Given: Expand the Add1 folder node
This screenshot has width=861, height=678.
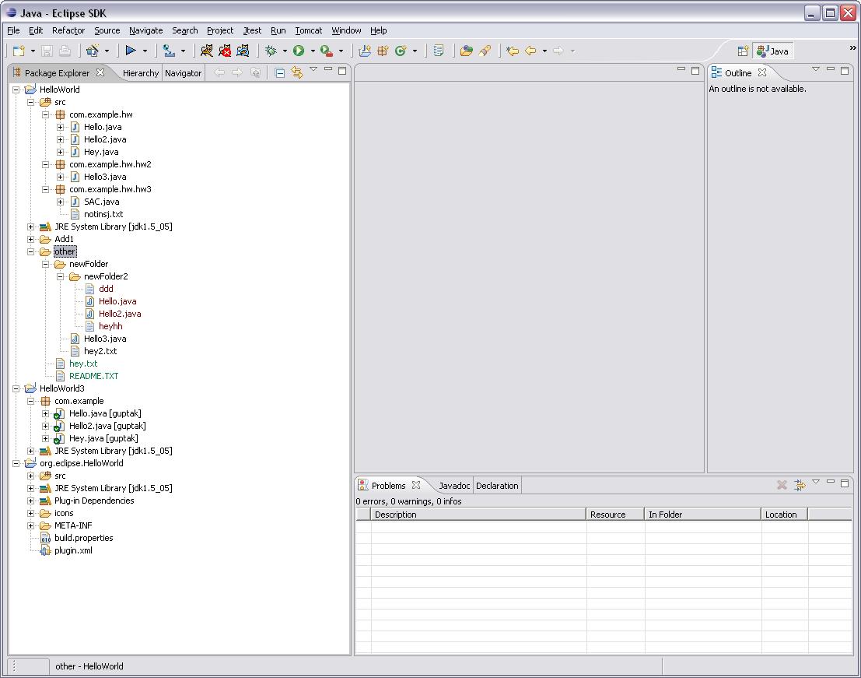Looking at the screenshot, I should [x=31, y=239].
